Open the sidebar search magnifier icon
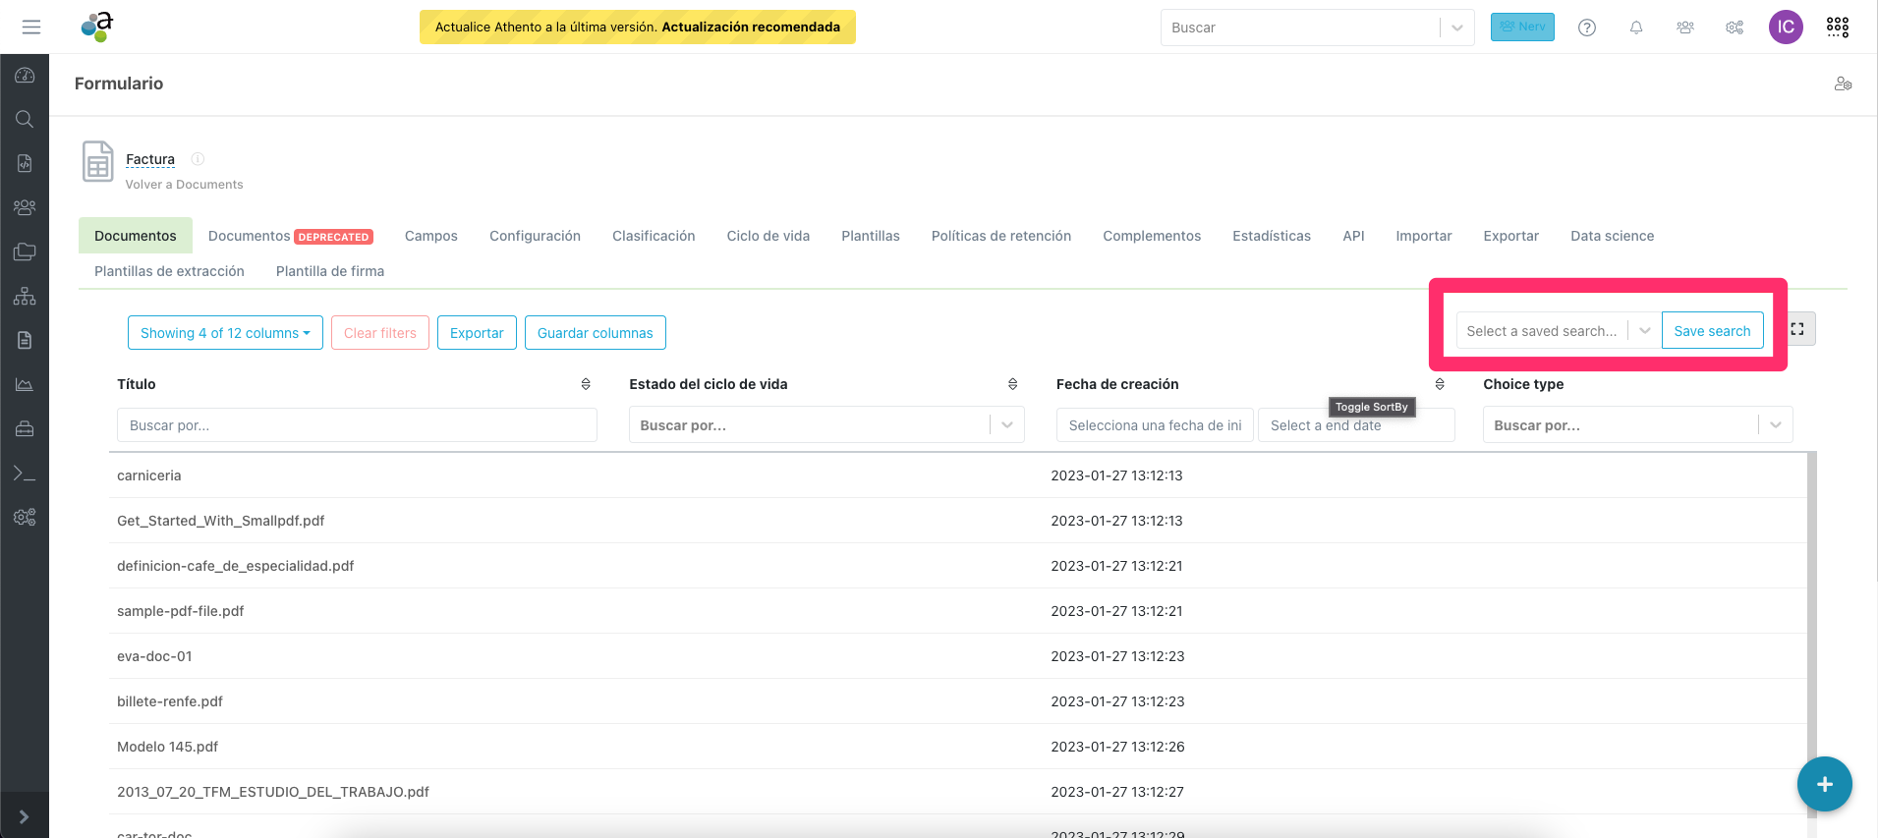Viewport: 1878px width, 838px height. click(x=25, y=120)
